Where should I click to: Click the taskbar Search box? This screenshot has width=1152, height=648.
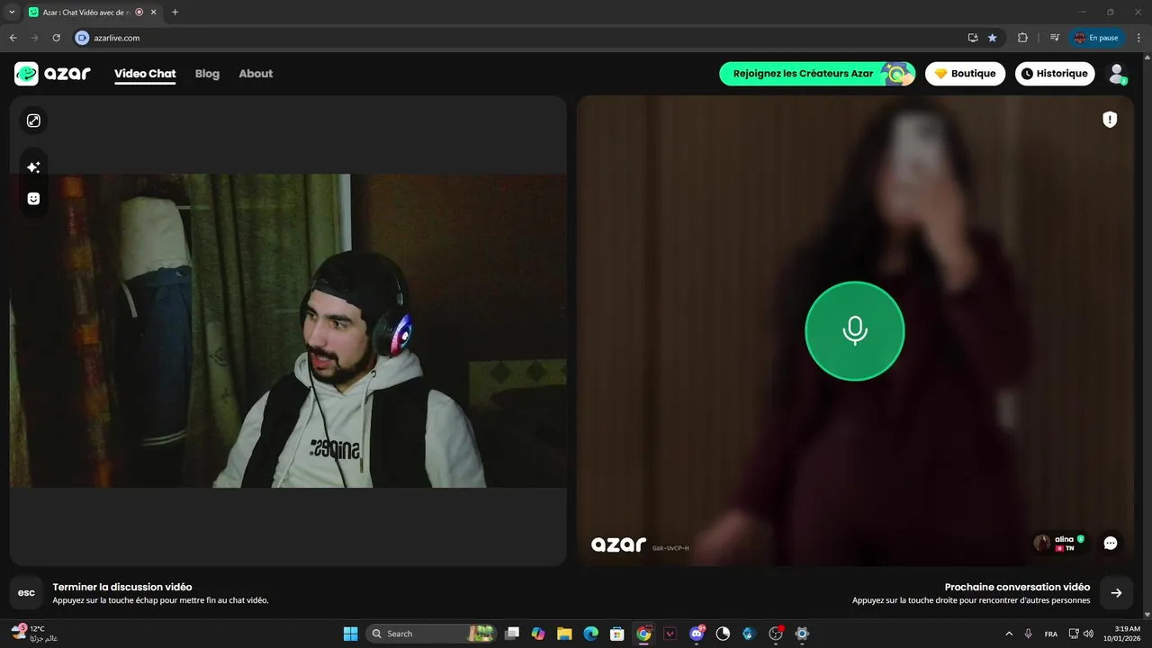432,634
